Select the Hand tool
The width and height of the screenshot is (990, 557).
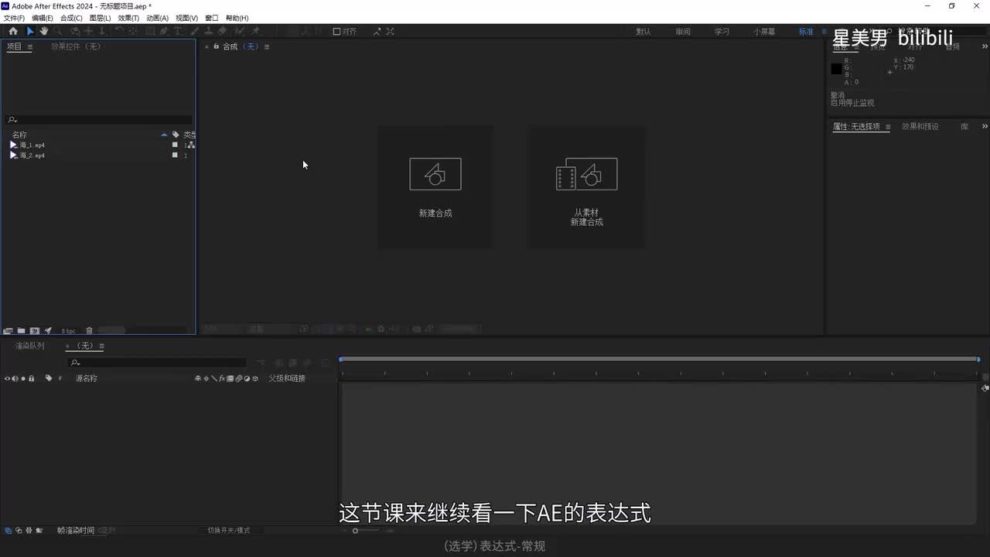tap(44, 31)
